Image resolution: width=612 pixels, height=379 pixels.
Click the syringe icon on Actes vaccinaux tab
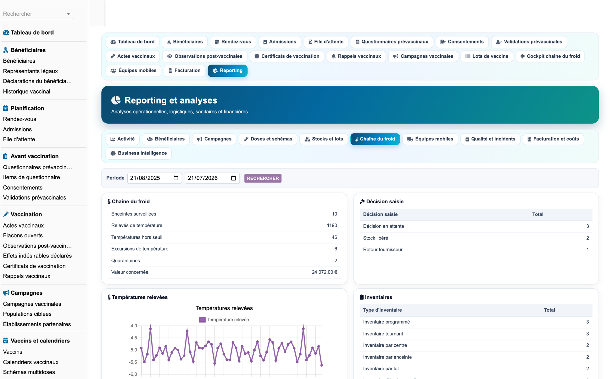tap(113, 56)
